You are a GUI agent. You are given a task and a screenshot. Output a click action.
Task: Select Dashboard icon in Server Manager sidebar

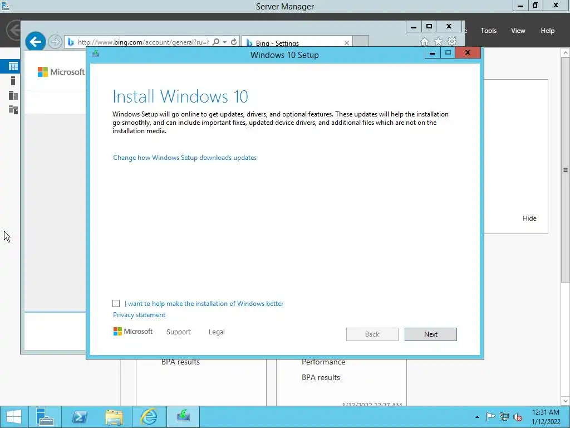point(13,66)
